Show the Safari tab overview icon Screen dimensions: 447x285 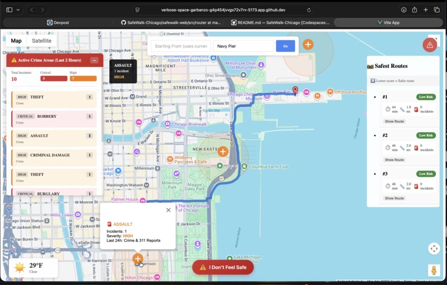pyautogui.click(x=436, y=9)
